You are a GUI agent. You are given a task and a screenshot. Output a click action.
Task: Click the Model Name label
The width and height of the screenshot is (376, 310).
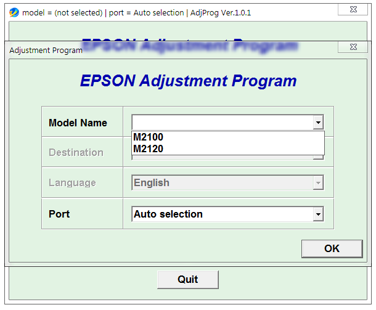[78, 123]
